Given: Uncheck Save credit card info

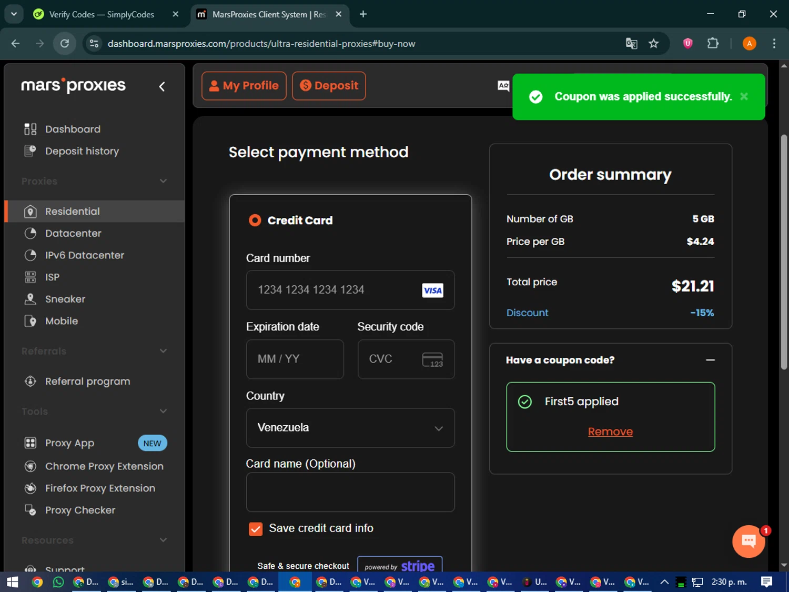Looking at the screenshot, I should (x=256, y=529).
